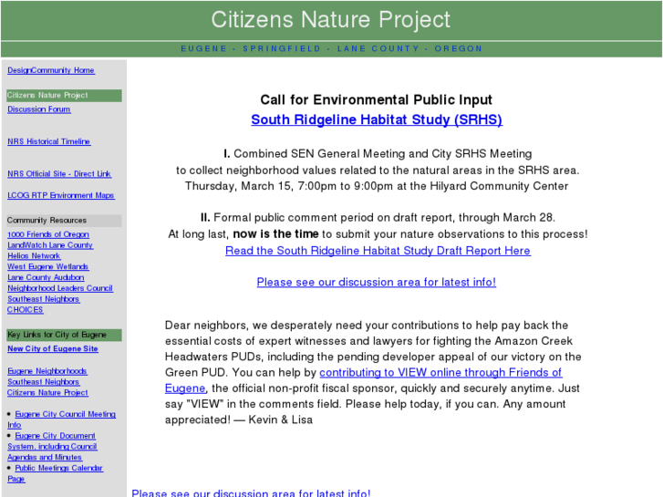Select formal public comment period line

[x=378, y=217]
